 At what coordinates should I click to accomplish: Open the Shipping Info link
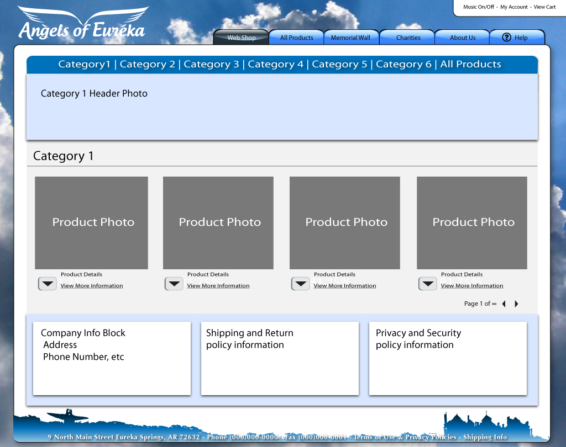[485, 437]
